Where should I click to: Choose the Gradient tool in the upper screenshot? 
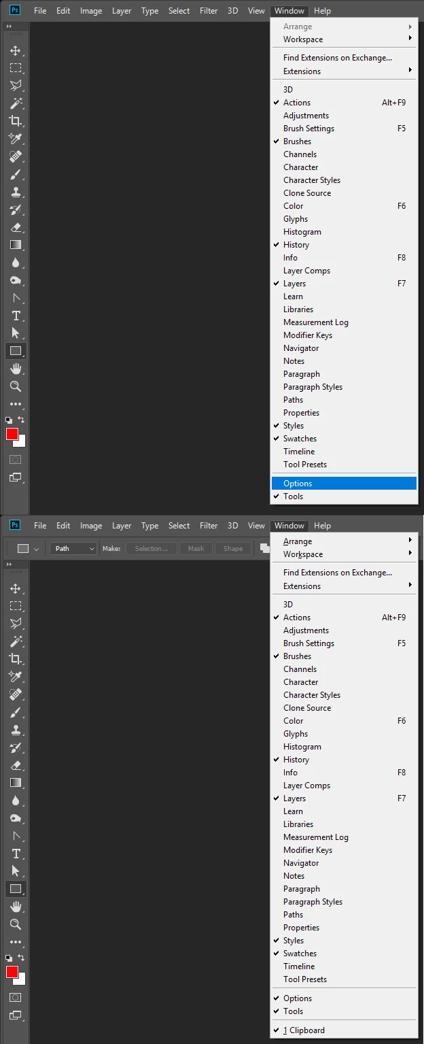click(15, 245)
